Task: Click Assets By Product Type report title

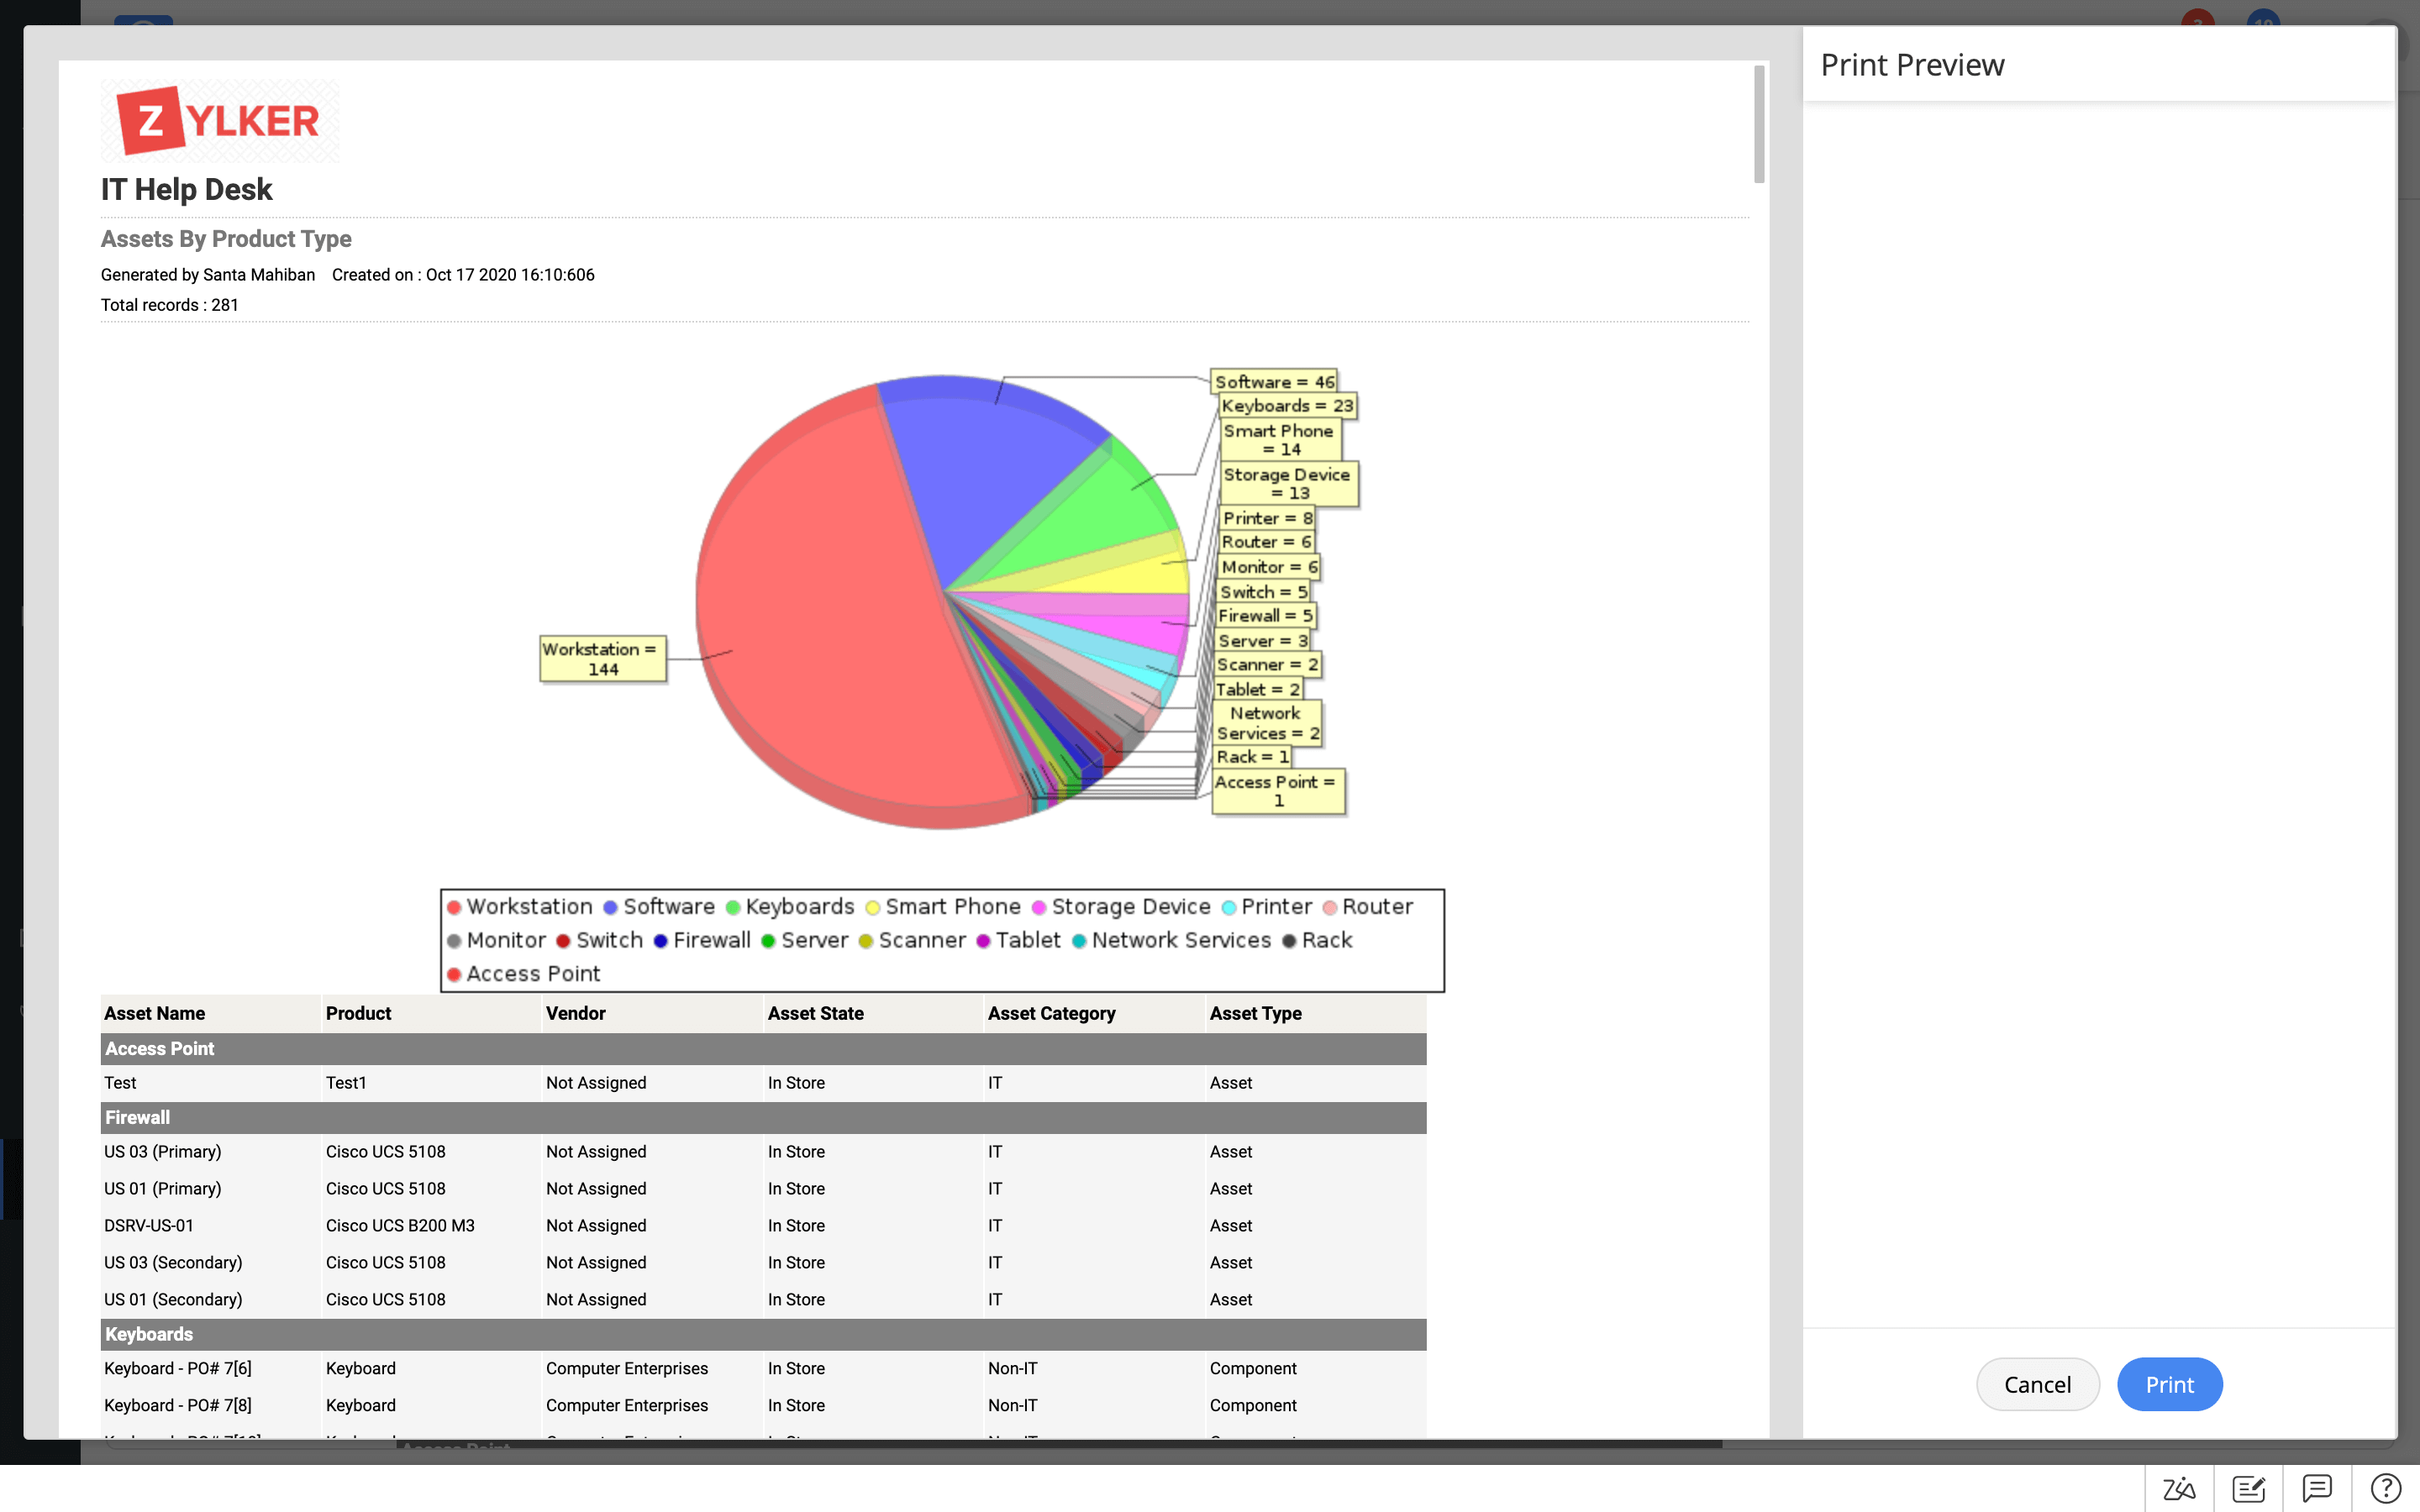Action: [227, 239]
